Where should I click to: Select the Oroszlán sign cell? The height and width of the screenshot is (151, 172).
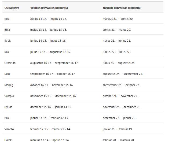coord(10,63)
